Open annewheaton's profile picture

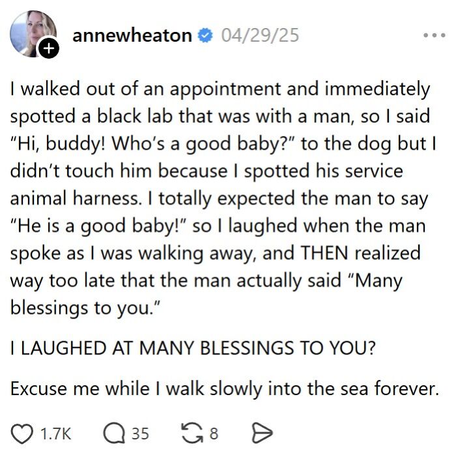click(x=33, y=33)
